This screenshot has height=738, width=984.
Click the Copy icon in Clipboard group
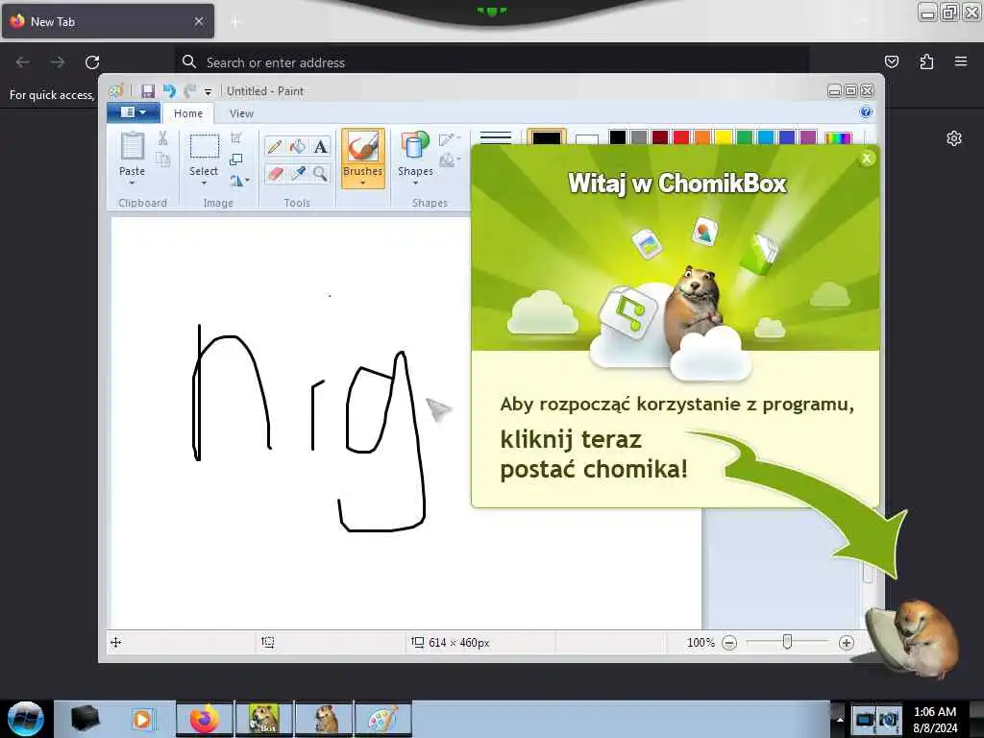click(x=162, y=160)
